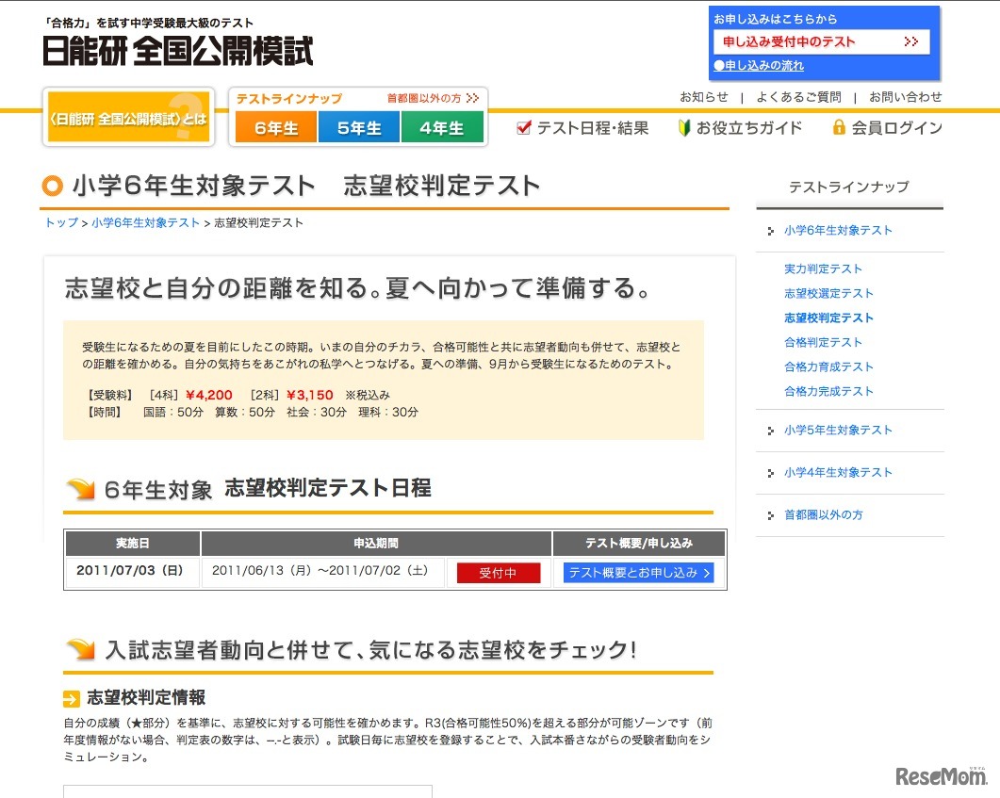Screen dimensions: 1000x798
Task: Click the red 受付中 status badge
Action: coord(497,572)
